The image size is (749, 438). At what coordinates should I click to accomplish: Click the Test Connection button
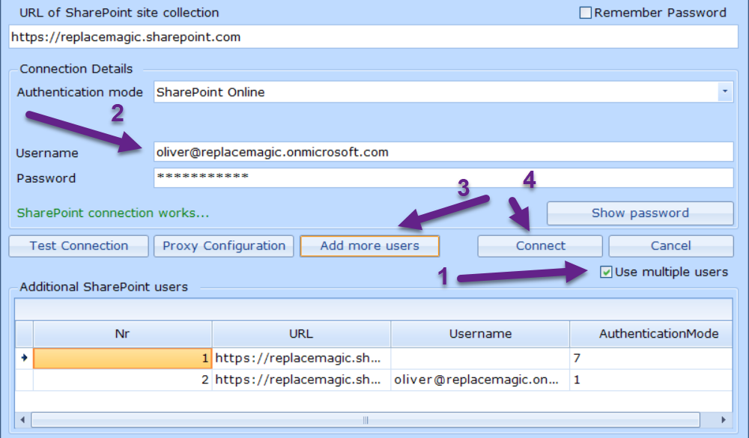pos(79,246)
